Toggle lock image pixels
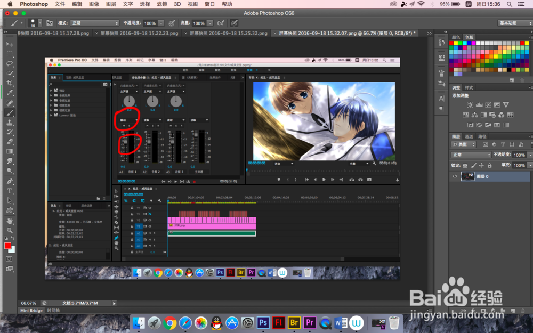This screenshot has height=333, width=533. point(473,166)
